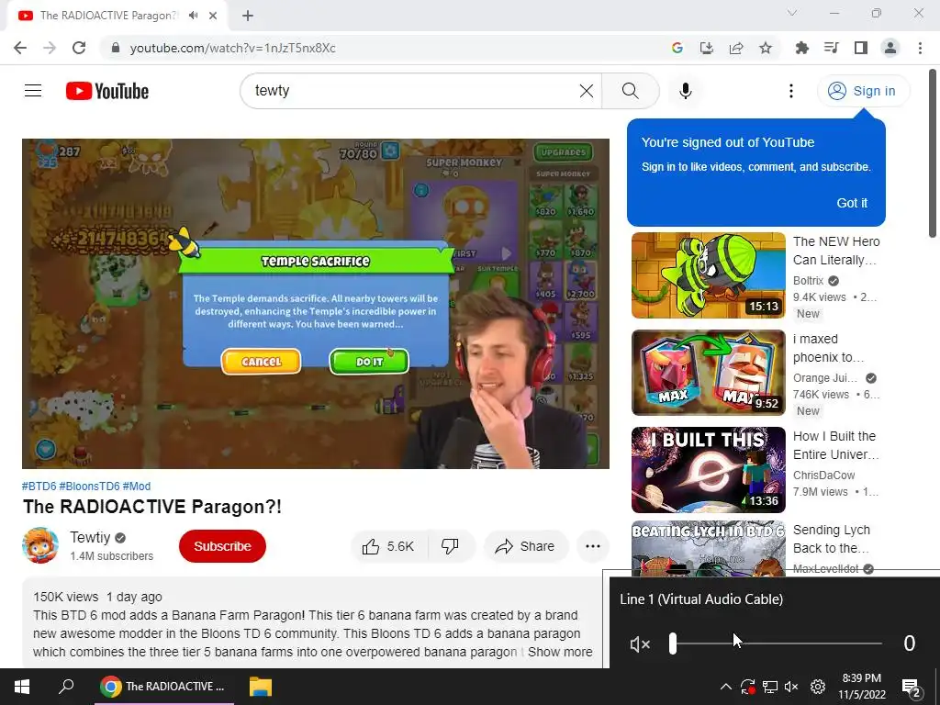Open taskbar clock 8:39 PM
The width and height of the screenshot is (940, 705).
[x=861, y=687]
